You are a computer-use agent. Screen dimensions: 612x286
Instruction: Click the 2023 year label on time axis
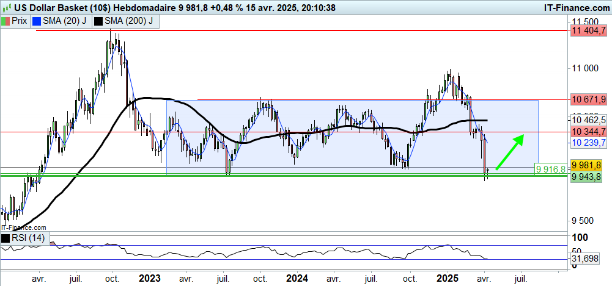(x=149, y=278)
